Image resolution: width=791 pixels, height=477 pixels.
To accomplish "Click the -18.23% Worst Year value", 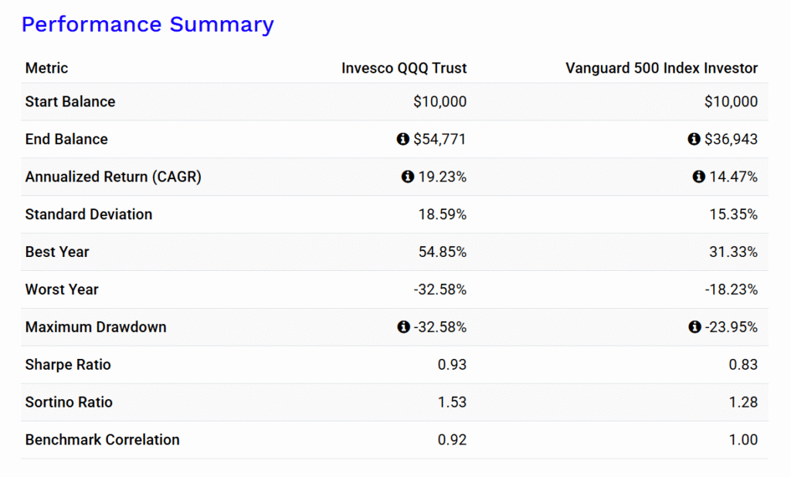I will click(731, 289).
